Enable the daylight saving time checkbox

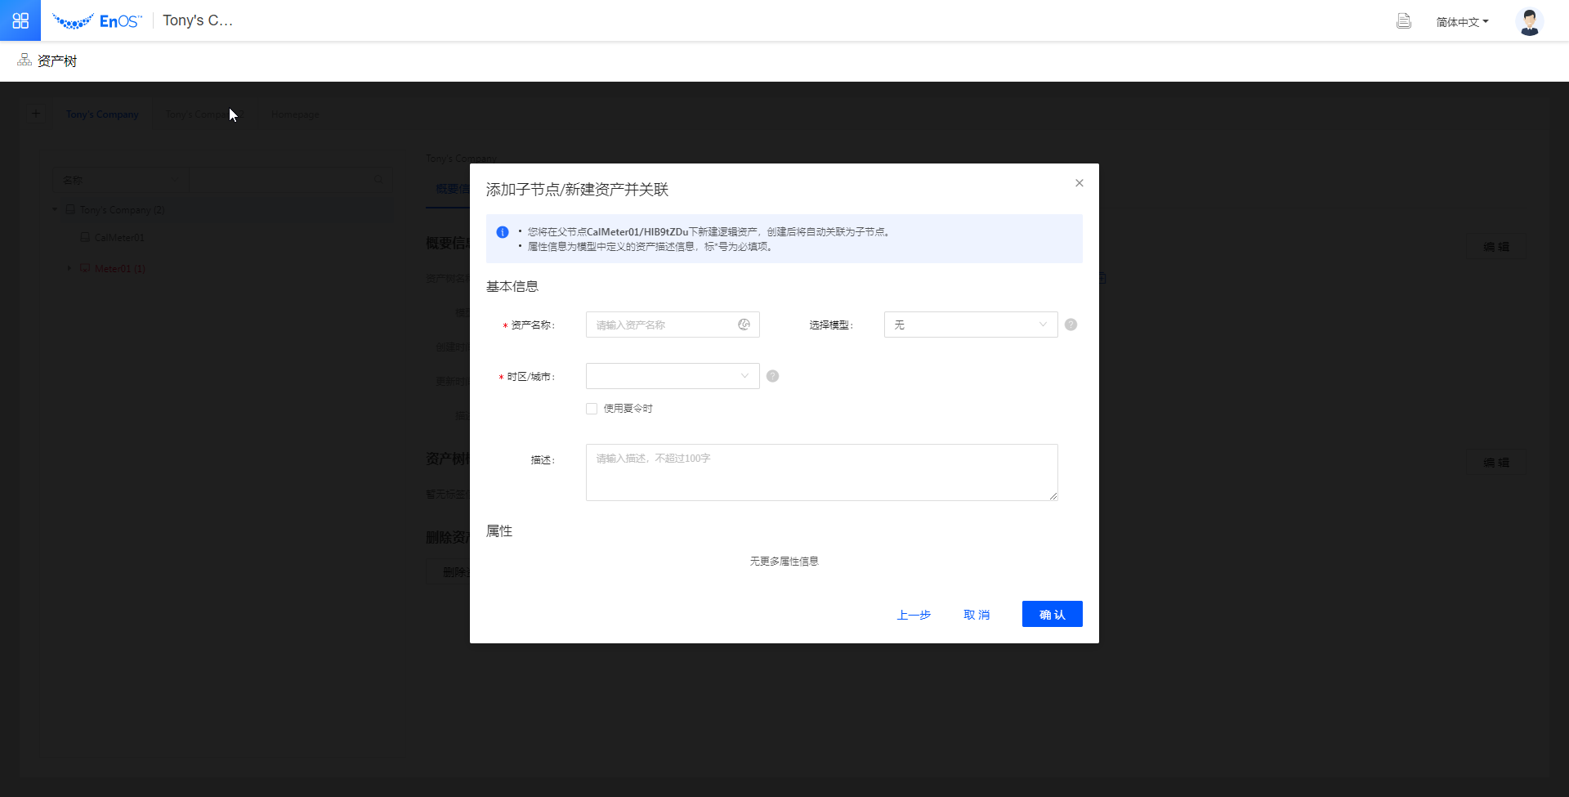tap(592, 409)
